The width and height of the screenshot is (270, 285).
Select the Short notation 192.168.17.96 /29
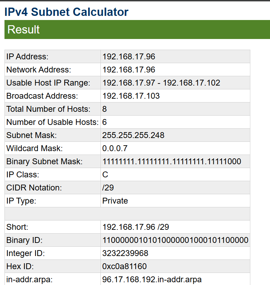[x=136, y=227]
